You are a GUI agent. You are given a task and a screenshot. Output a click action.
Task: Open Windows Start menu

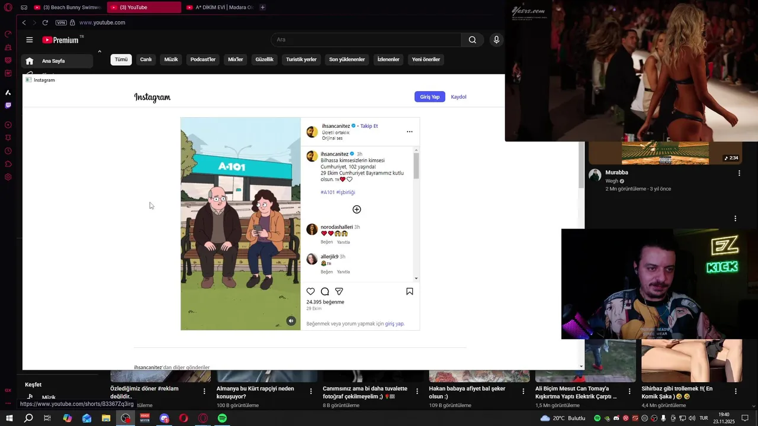(9, 418)
